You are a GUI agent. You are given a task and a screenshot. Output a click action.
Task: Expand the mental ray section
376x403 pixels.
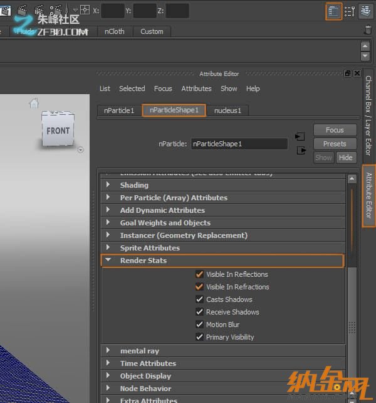click(222, 351)
